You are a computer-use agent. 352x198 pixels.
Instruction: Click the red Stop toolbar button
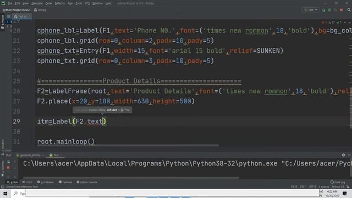(341, 10)
